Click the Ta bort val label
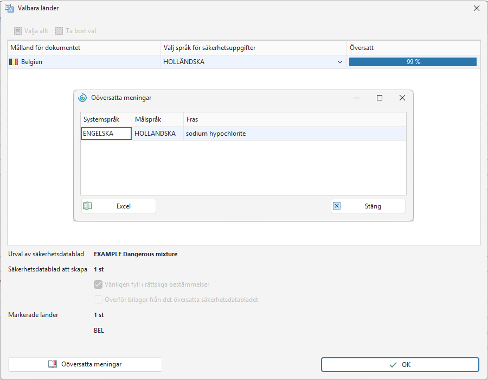Screen dimensions: 488x380 [x=81, y=31]
